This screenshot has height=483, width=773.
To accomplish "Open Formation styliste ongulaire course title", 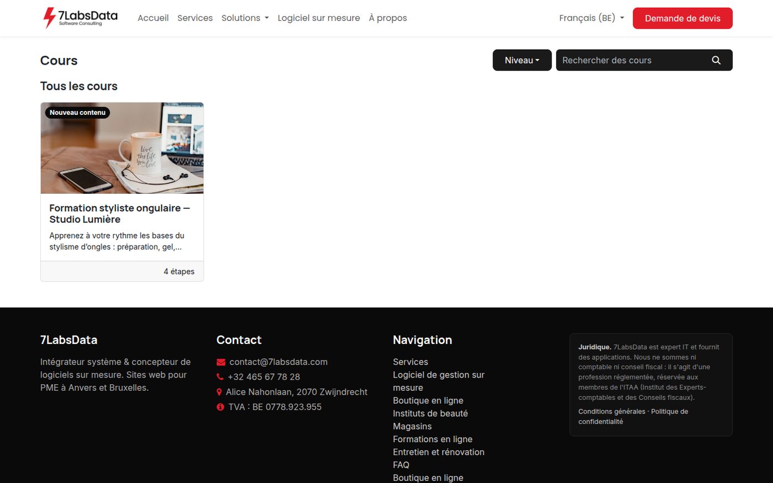I will click(120, 214).
